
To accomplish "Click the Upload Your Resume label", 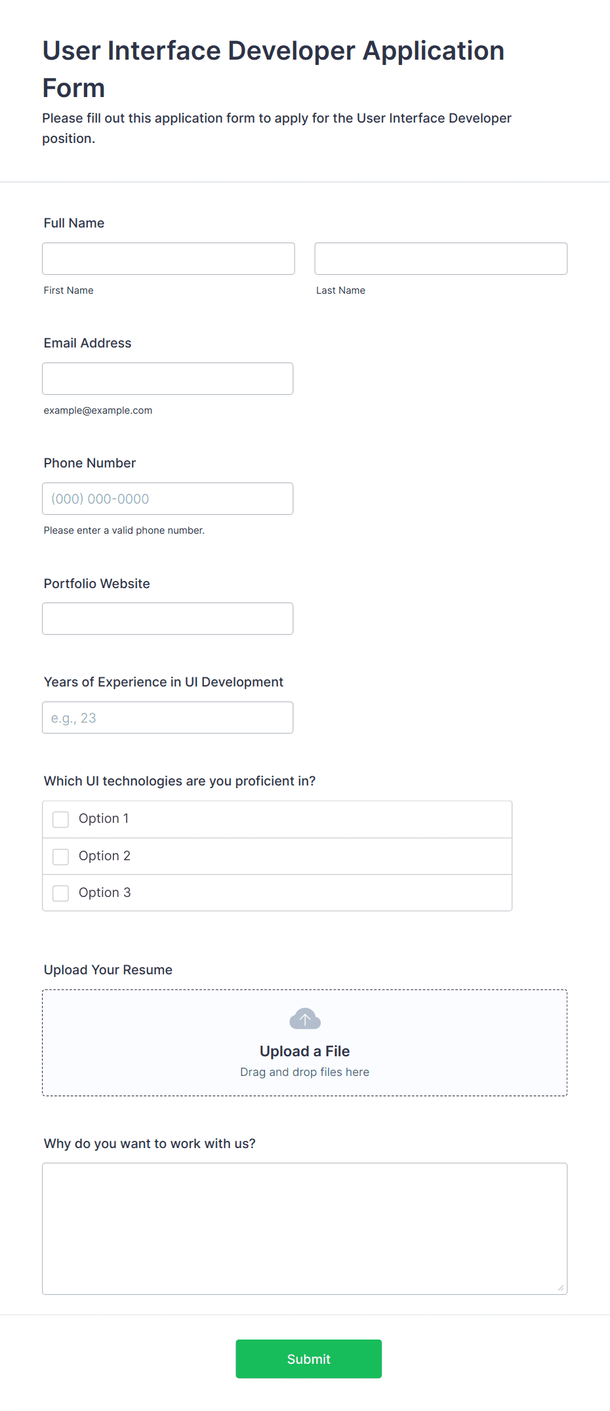I will coord(108,970).
